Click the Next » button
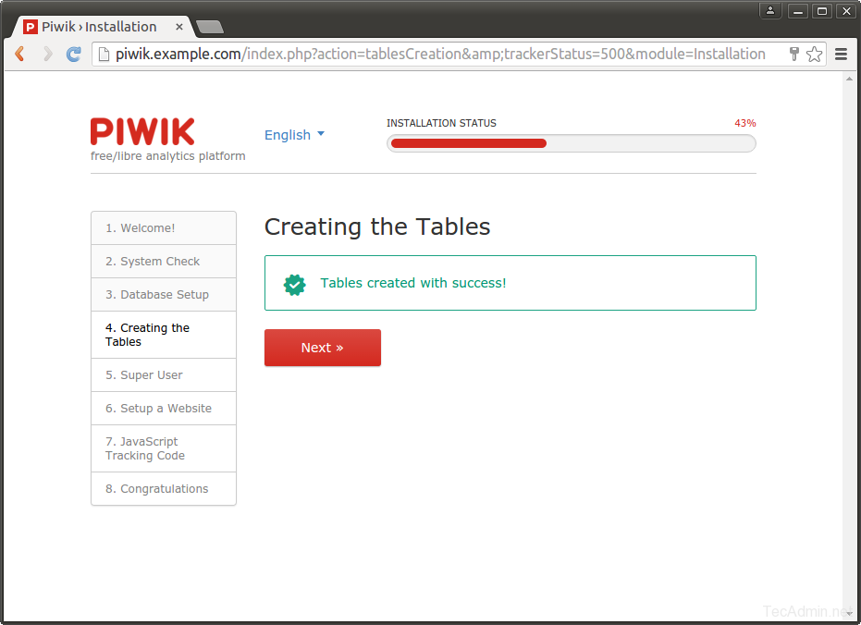The image size is (861, 625). (322, 348)
